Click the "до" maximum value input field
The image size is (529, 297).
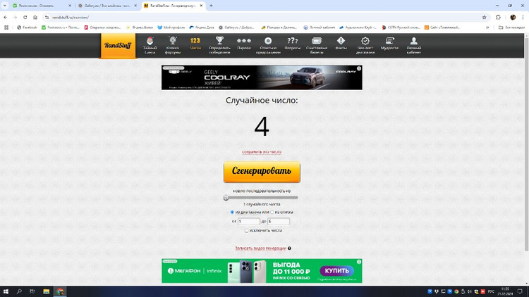coord(279,221)
